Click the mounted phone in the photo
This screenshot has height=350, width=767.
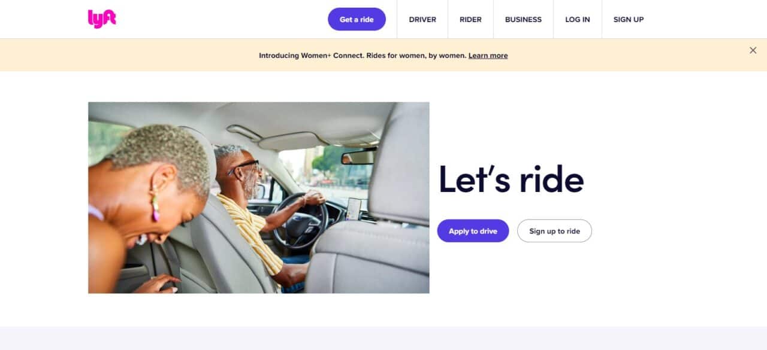[x=354, y=209]
